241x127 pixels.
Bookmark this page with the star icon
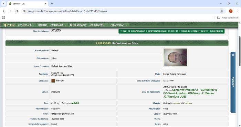pos(222,11)
